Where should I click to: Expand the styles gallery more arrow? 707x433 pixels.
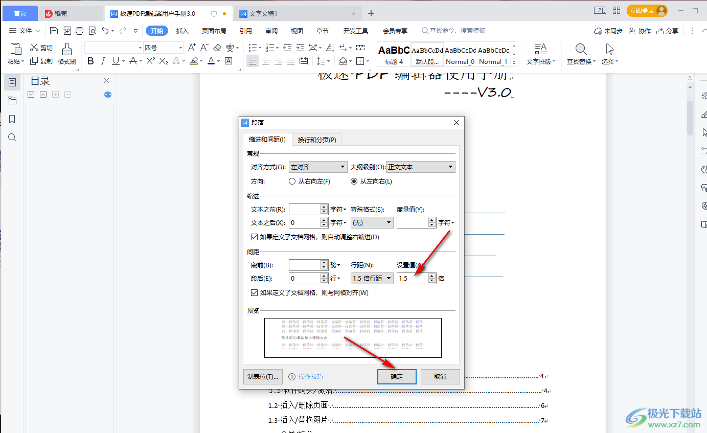514,63
